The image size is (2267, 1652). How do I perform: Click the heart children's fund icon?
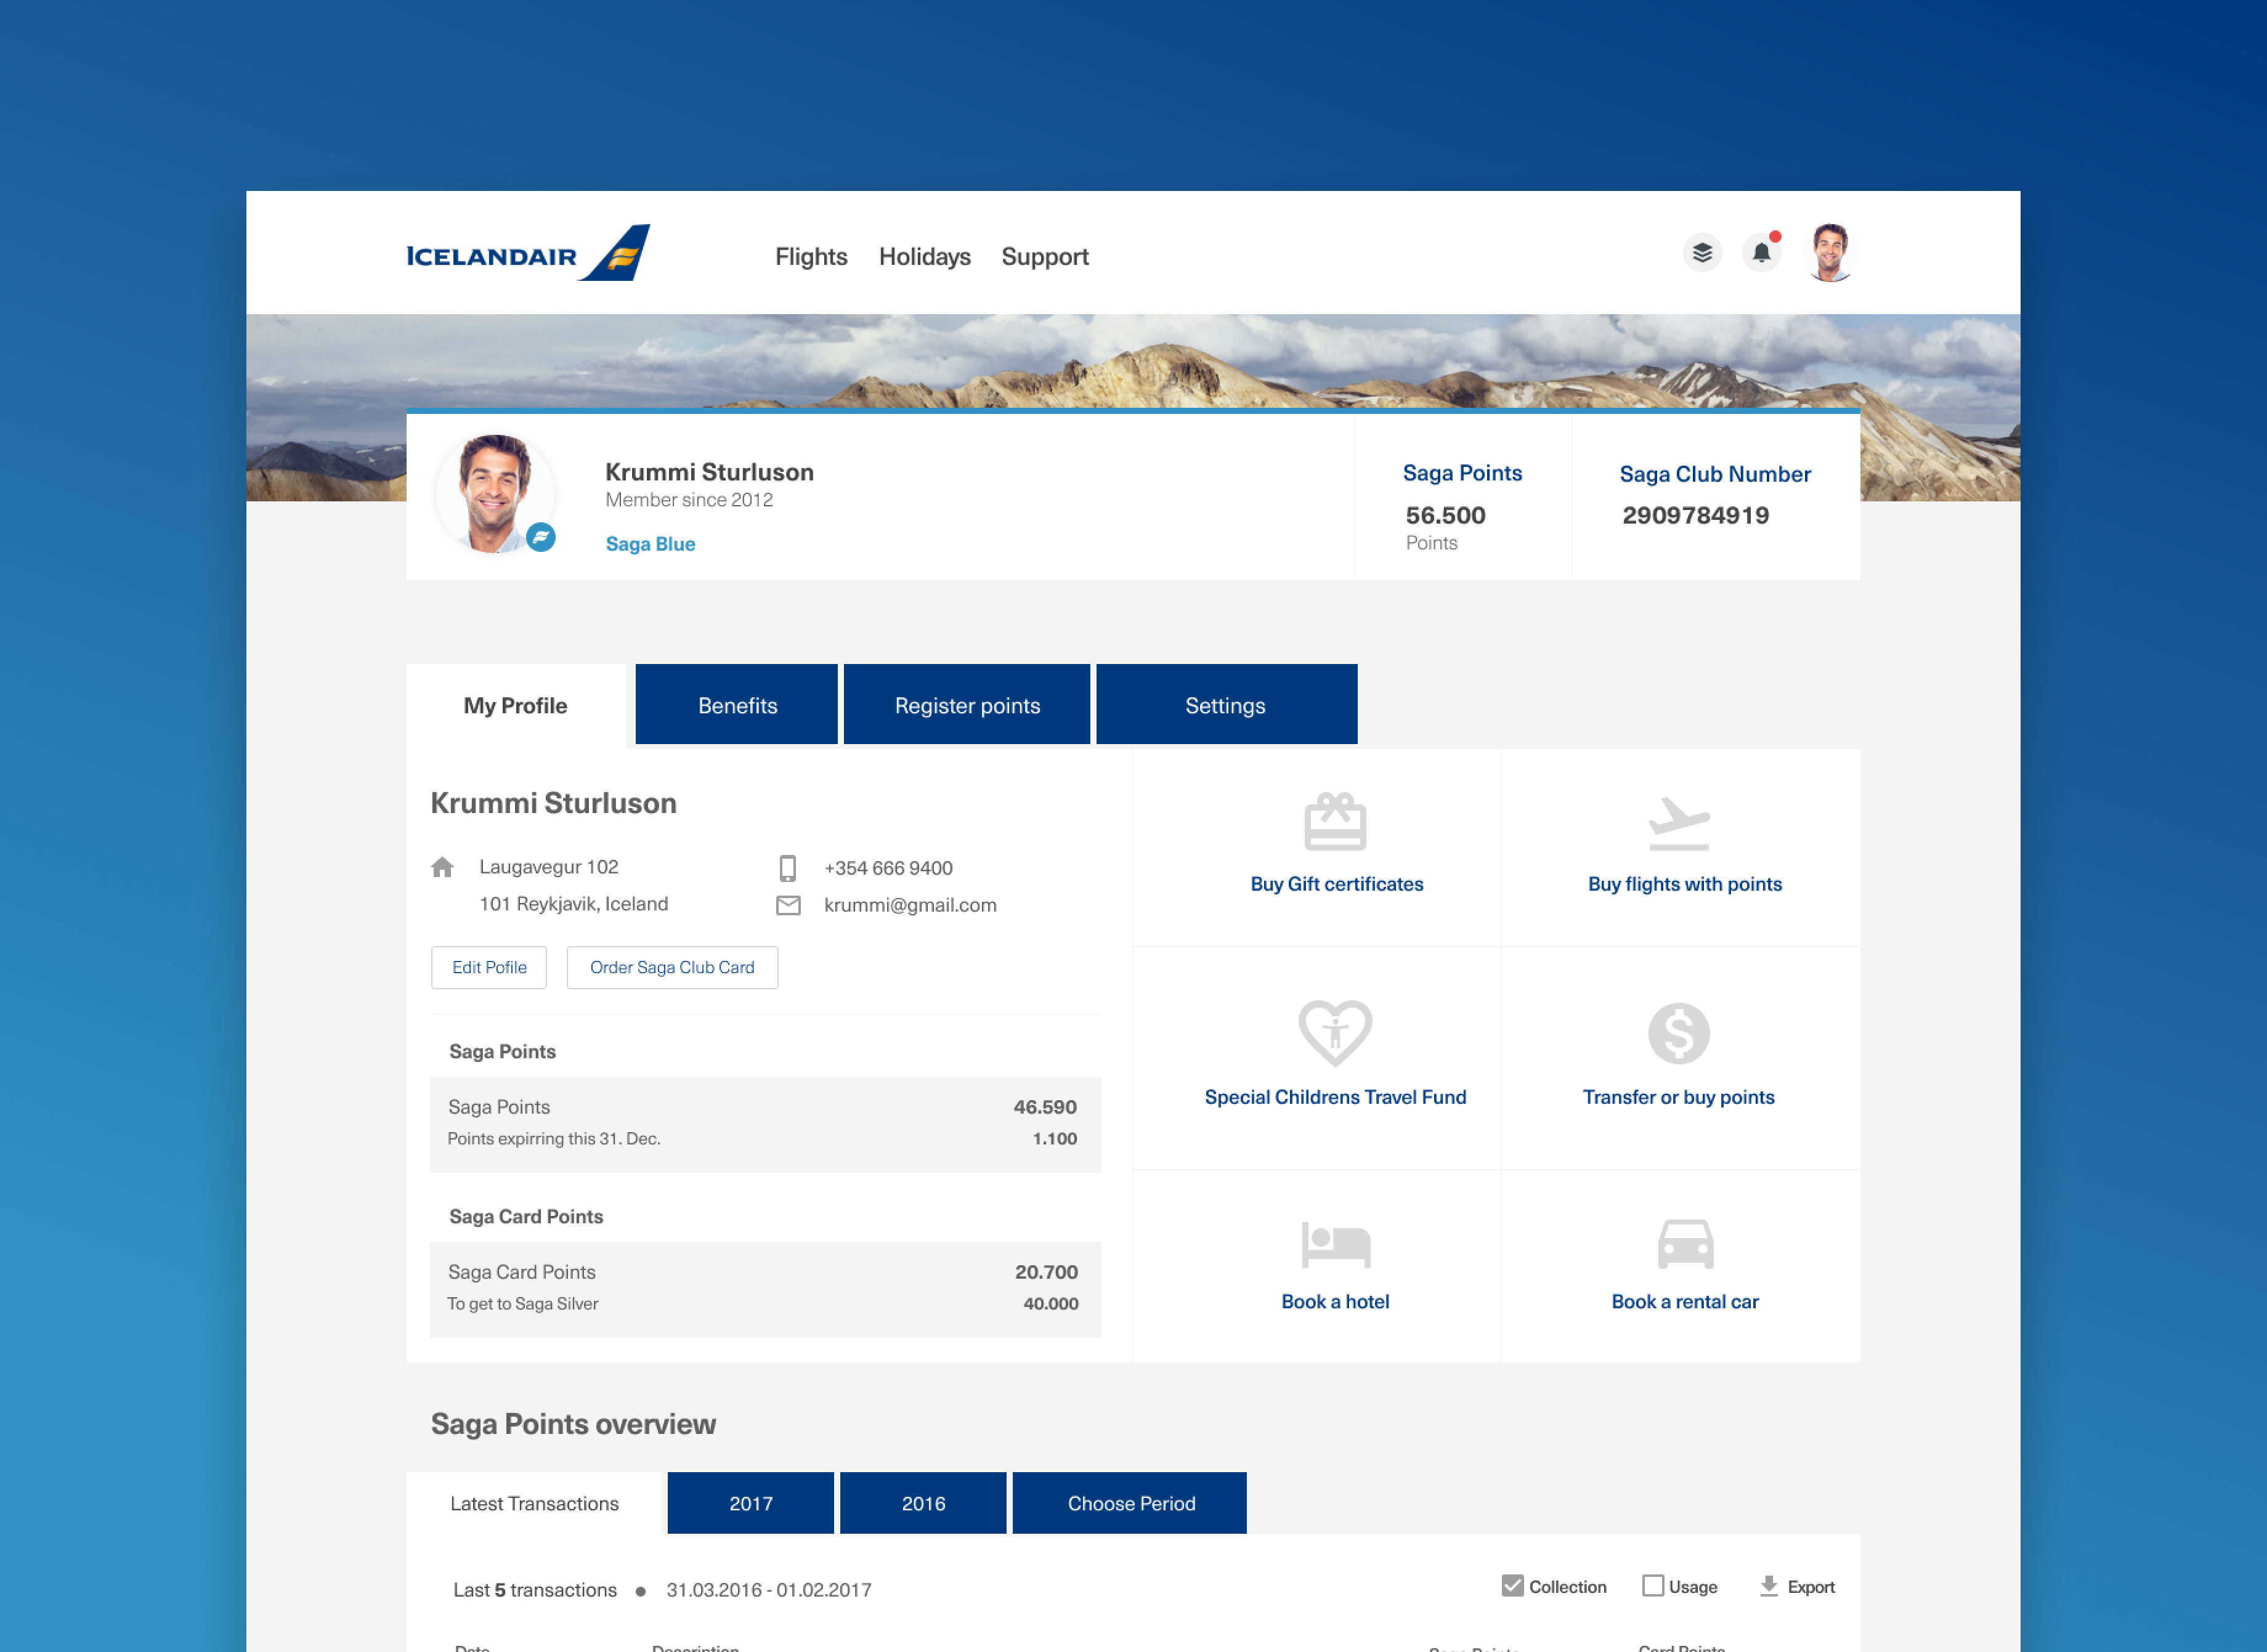click(1335, 1033)
